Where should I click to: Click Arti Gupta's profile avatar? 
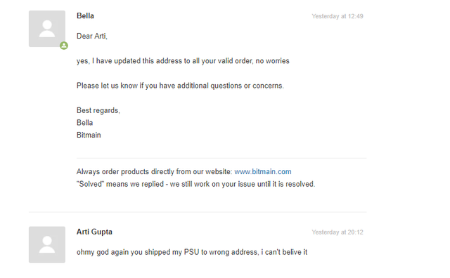click(x=47, y=244)
